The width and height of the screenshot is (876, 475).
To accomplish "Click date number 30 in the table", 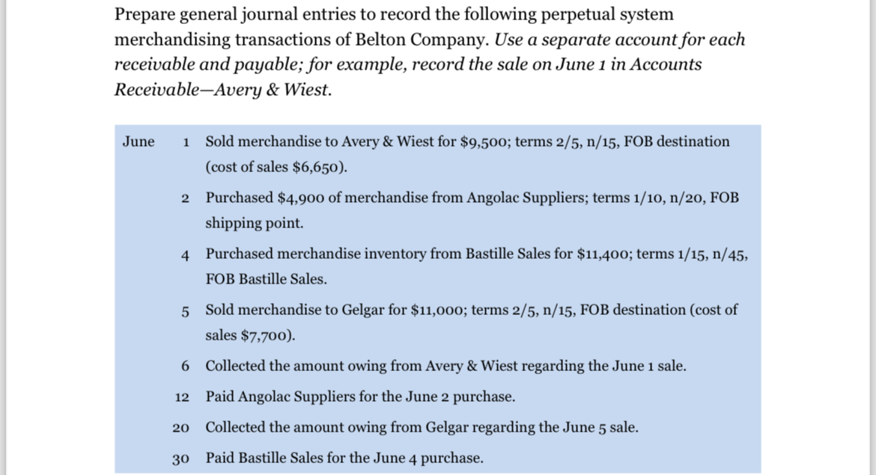I will point(180,459).
